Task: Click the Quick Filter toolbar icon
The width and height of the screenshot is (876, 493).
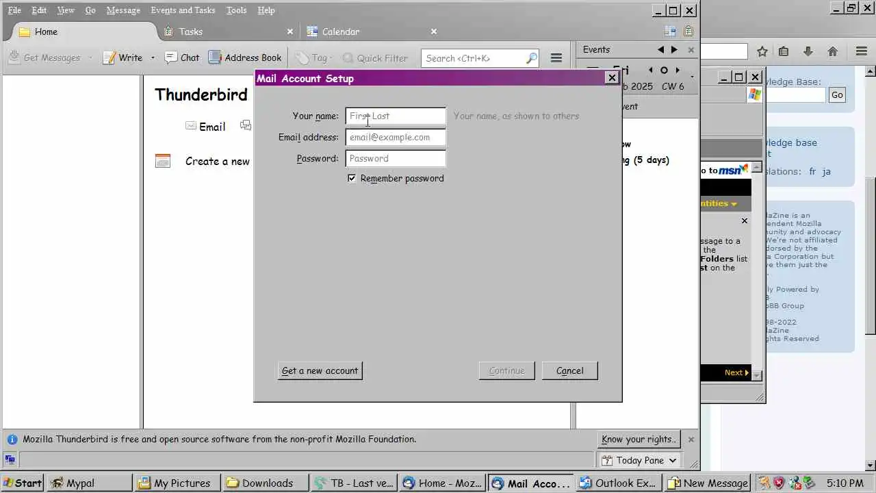Action: click(x=348, y=58)
